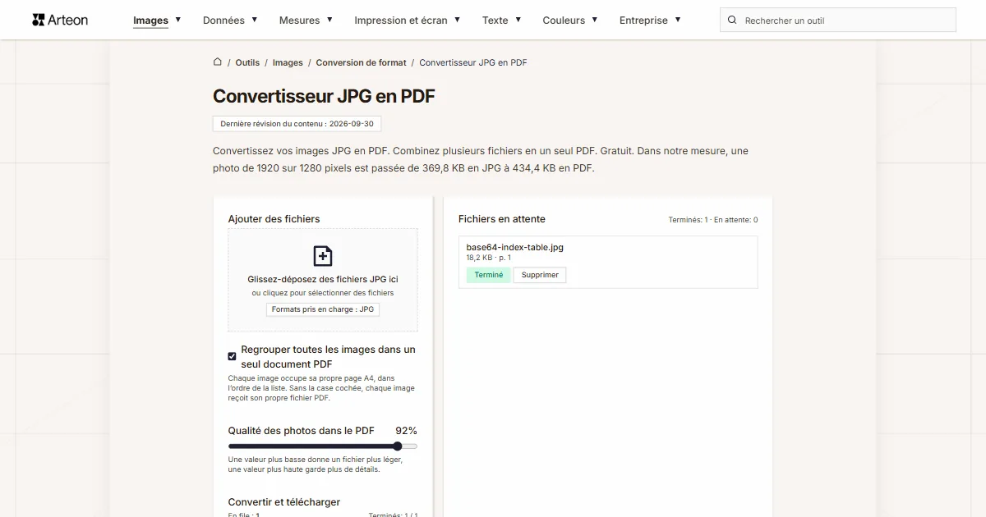Open the Impression et écran dropdown

[x=408, y=21]
